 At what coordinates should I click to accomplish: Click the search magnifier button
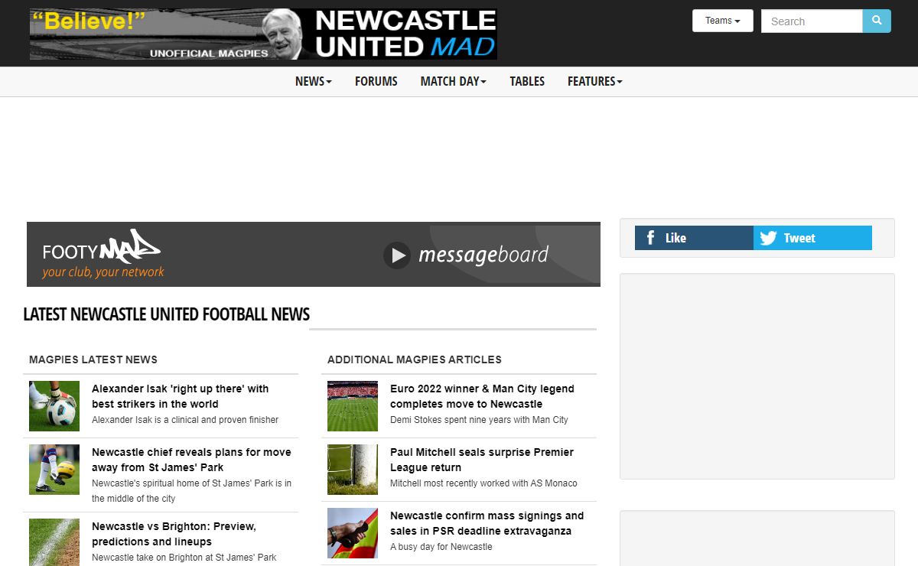point(877,21)
